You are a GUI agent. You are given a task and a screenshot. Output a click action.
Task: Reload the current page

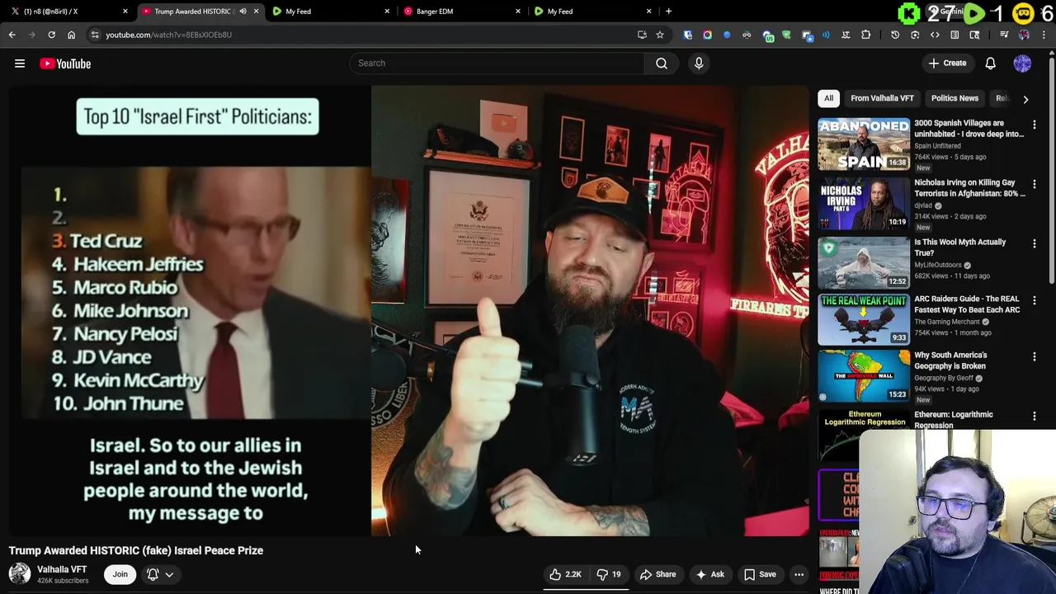pyautogui.click(x=51, y=35)
